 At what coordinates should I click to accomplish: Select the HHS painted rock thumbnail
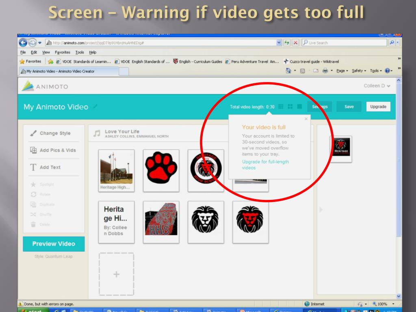tap(161, 222)
